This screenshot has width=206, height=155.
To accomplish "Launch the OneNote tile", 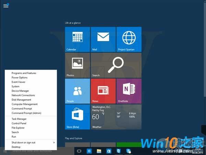I will [x=129, y=91].
